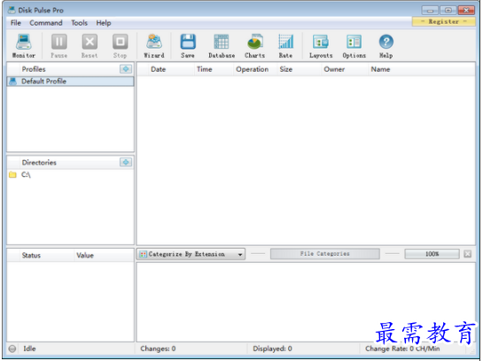Image resolution: width=483 pixels, height=361 pixels.
Task: Click add button in Directories header
Action: 126,162
